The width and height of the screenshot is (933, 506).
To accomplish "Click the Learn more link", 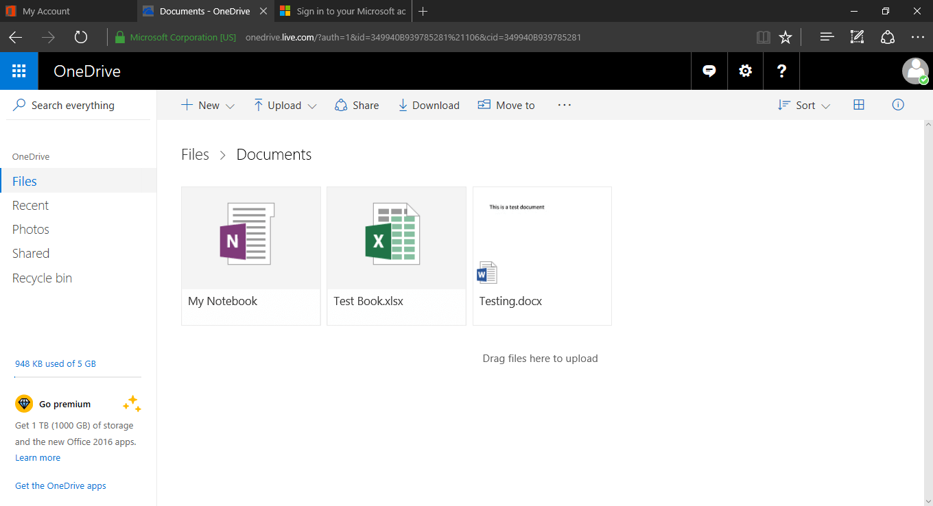I will (x=38, y=457).
